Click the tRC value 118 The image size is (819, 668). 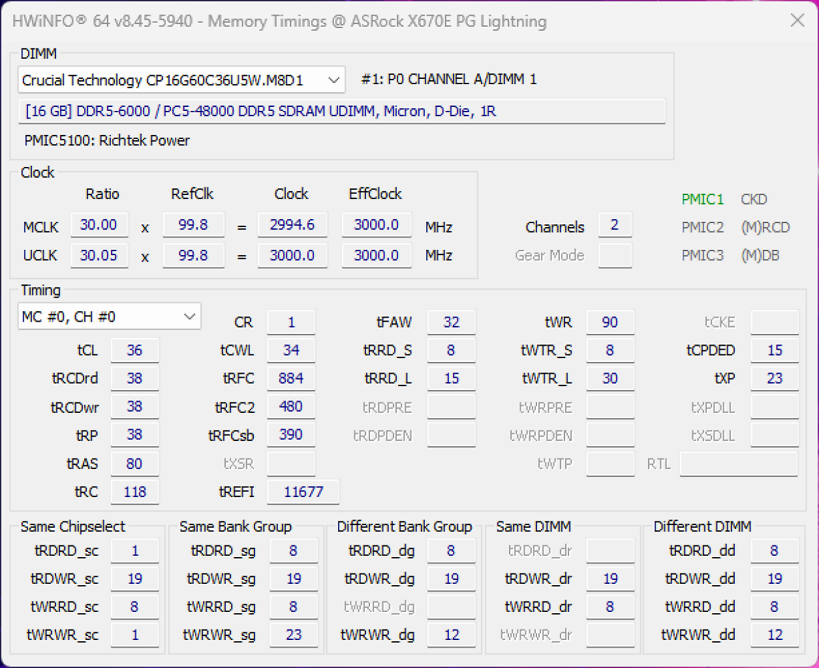(134, 492)
